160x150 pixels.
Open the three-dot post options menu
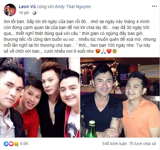click(154, 6)
